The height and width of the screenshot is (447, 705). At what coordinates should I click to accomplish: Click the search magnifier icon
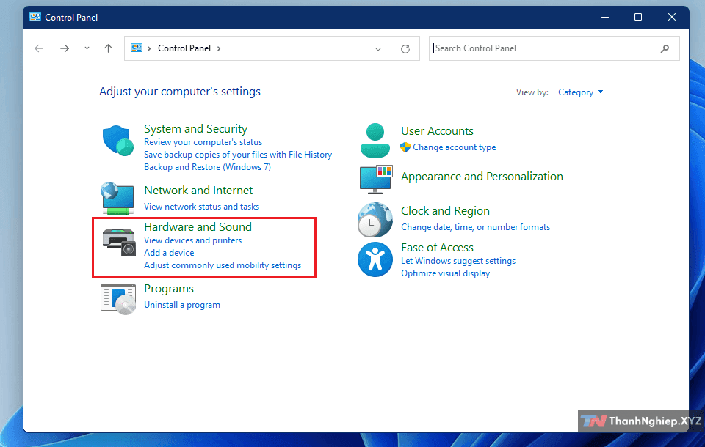665,48
